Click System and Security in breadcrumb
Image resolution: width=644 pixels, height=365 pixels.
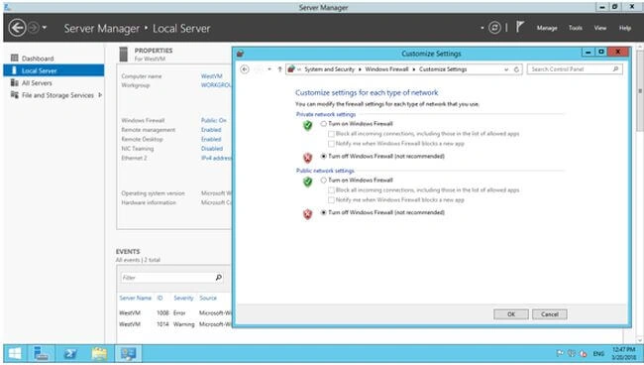329,69
